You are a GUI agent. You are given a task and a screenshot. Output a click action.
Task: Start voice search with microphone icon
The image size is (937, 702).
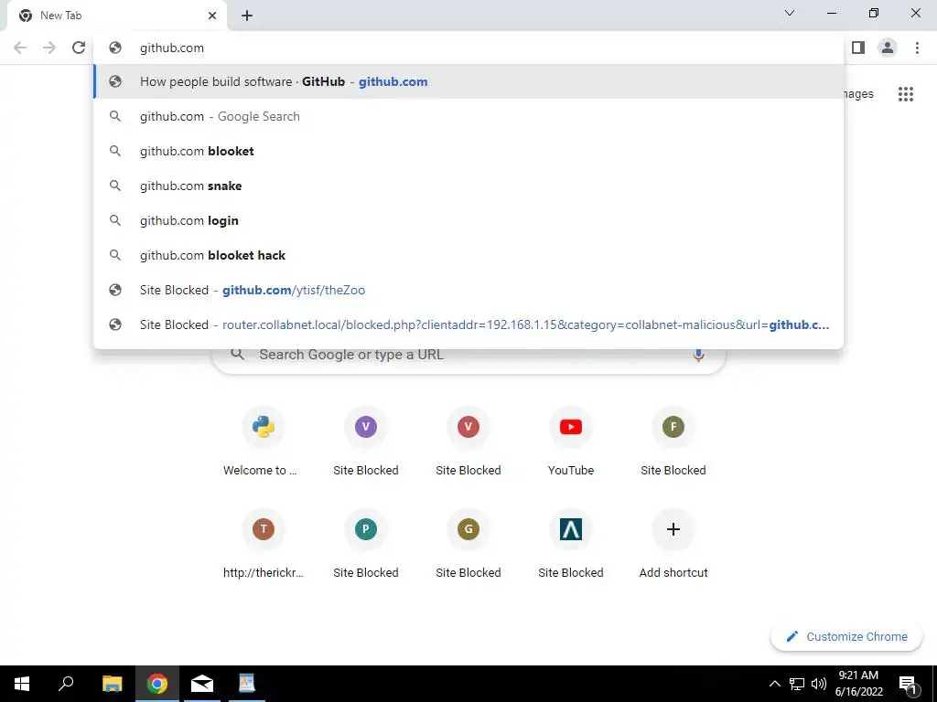click(698, 355)
